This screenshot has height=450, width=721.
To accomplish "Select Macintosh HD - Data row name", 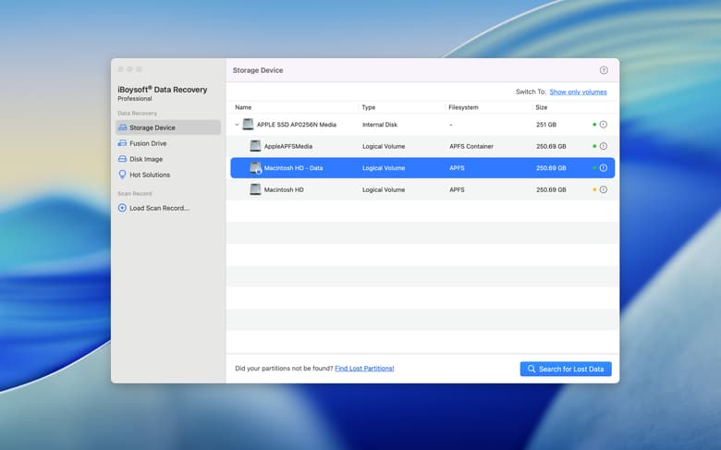I will pyautogui.click(x=293, y=168).
